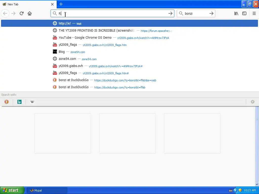Go back with the Back arrow

pyautogui.click(x=5, y=14)
